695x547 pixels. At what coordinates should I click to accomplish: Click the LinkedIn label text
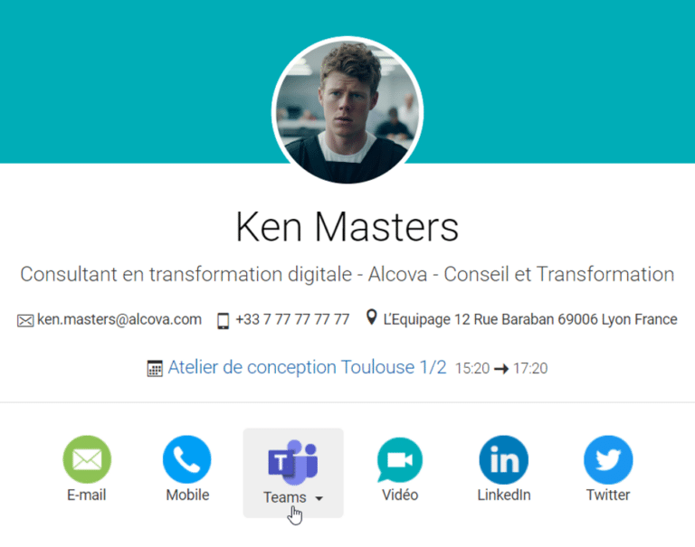click(504, 495)
